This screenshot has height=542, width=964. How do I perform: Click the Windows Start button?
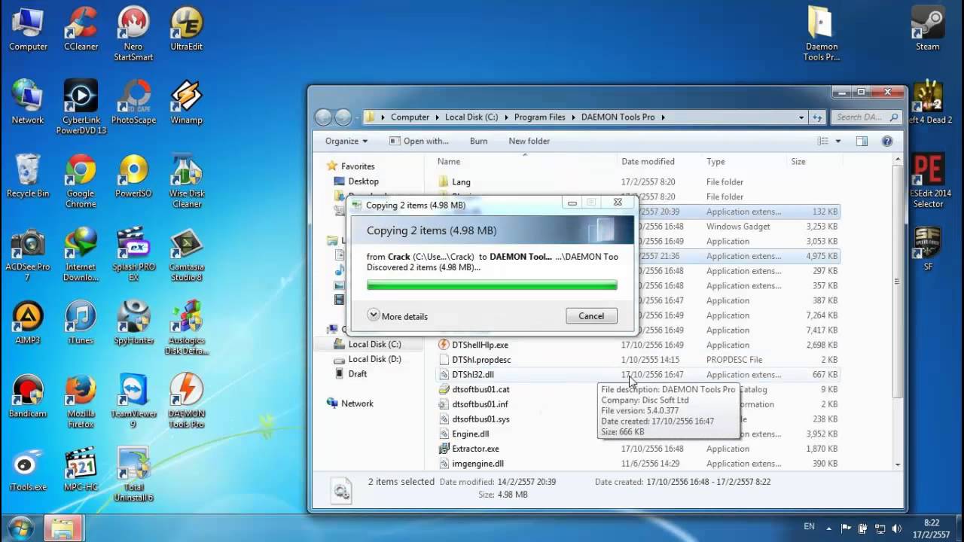coord(20,527)
